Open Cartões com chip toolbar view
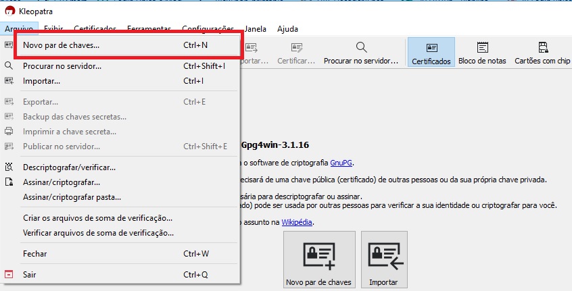 click(x=542, y=53)
